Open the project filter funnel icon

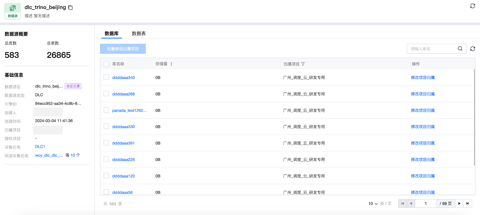303,64
